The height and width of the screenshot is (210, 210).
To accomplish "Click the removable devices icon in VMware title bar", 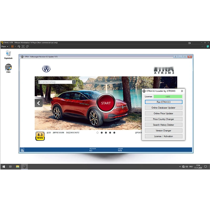I will coord(189,43).
